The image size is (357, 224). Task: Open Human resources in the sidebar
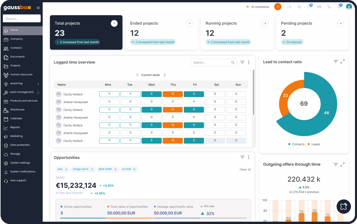[x=21, y=75]
